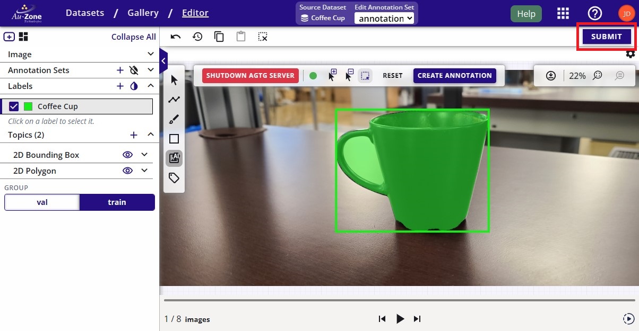This screenshot has width=639, height=331.
Task: Go to Gallery page
Action: click(143, 13)
